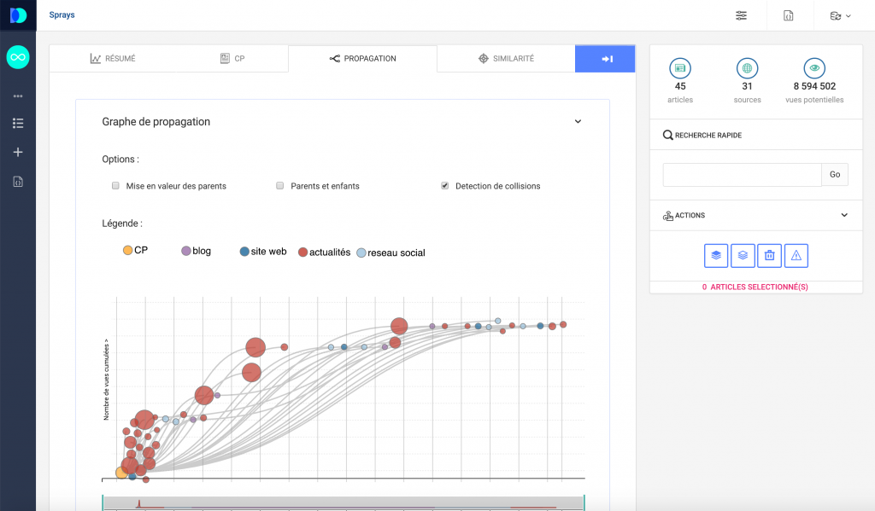875x511 pixels.
Task: Enable the 'Mise en valeur des parents' checkbox
Action: (115, 186)
